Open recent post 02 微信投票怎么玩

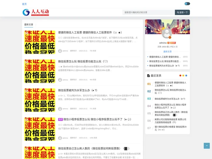170,91
